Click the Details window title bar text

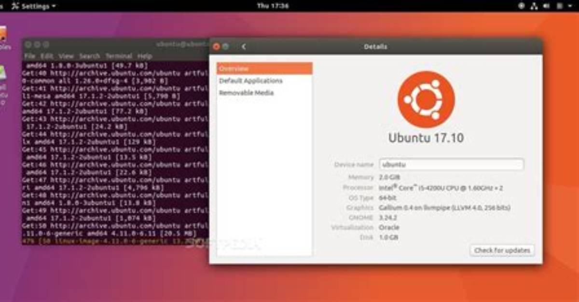pyautogui.click(x=375, y=47)
